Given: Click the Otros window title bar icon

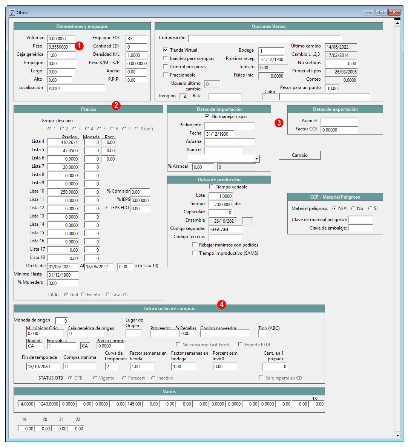Looking at the screenshot, I should (x=12, y=12).
